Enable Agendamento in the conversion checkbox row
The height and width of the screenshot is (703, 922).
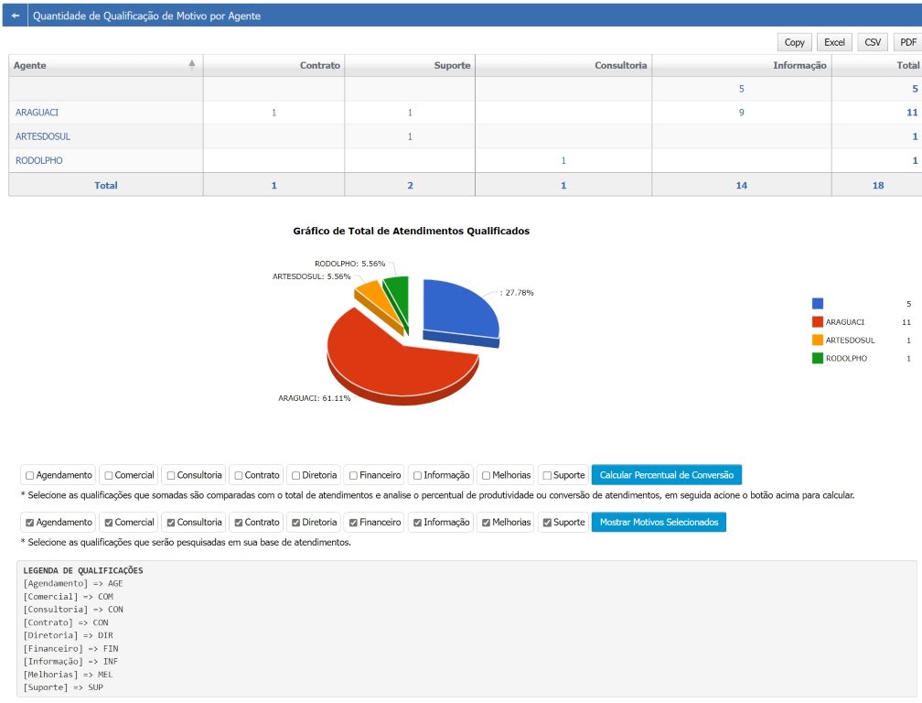(x=29, y=475)
